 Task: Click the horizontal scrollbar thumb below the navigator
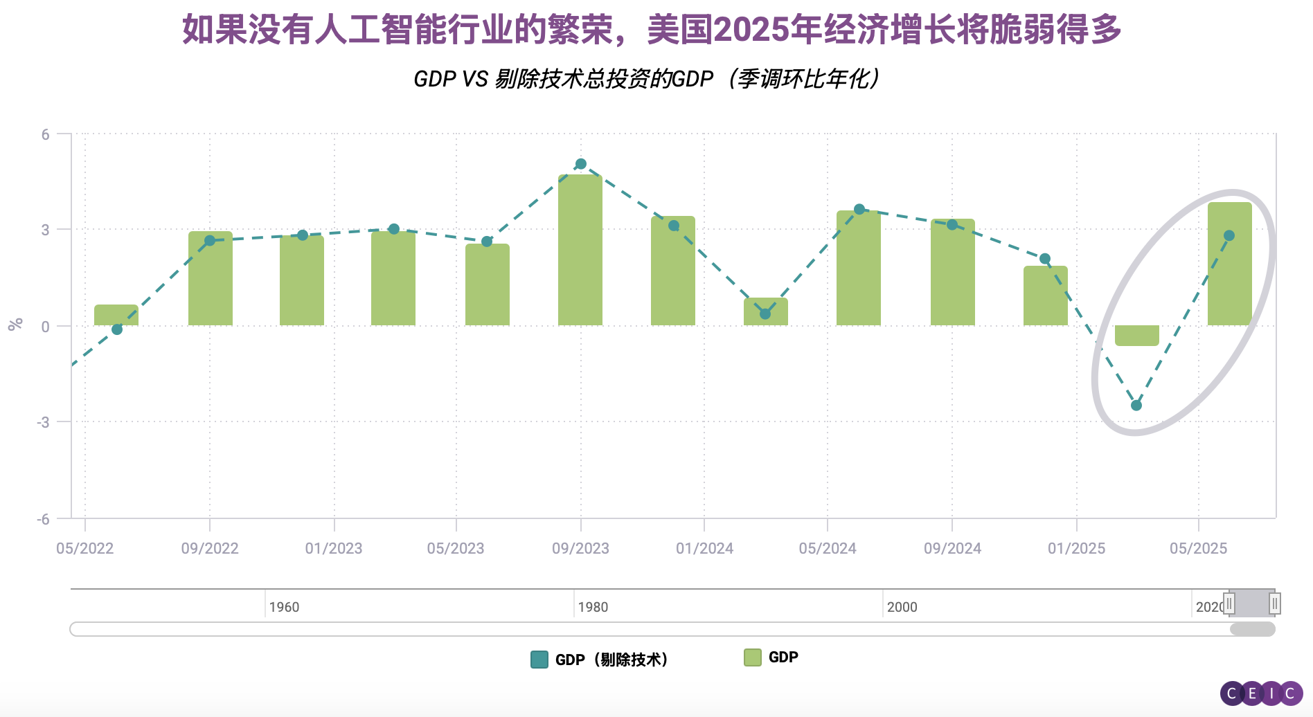1252,629
